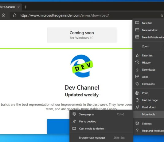The height and width of the screenshot is (142, 164).
Task: Choose Cast media to device
Action: [x=101, y=128]
